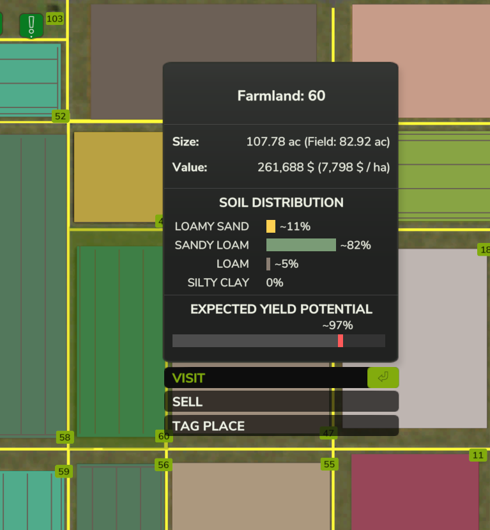Click the yellow-ochre field on the map
Viewport: 490px width, 530px height.
(118, 177)
